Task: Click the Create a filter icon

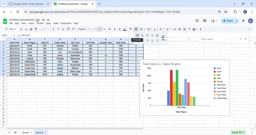Action: pyautogui.click(x=189, y=29)
